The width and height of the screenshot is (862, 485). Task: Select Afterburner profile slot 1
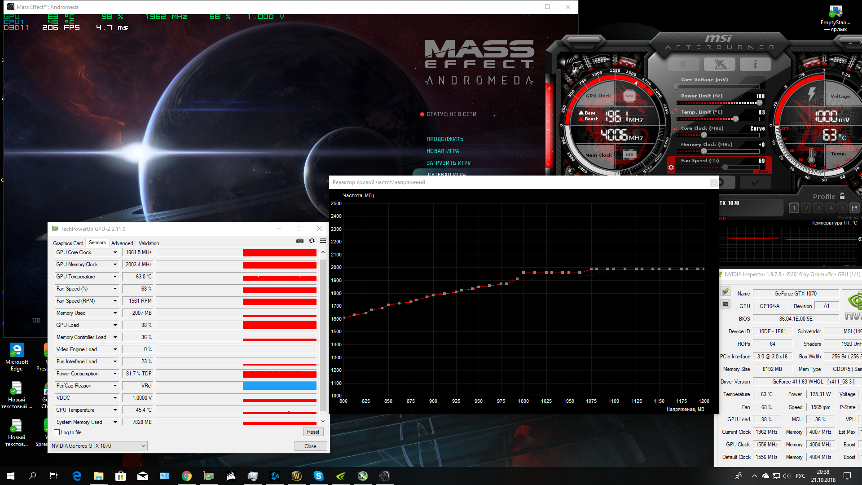pyautogui.click(x=794, y=208)
